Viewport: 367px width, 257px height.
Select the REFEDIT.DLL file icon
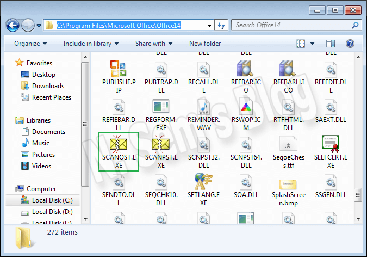pyautogui.click(x=331, y=69)
